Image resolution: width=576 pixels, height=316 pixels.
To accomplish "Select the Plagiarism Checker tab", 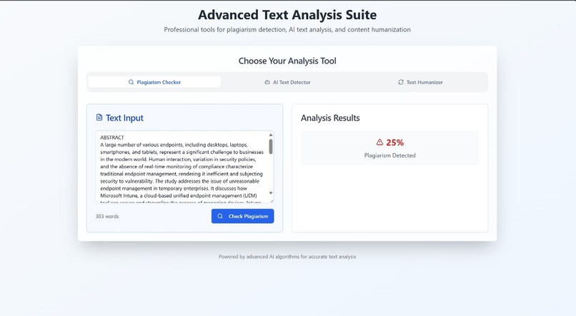I will pos(154,82).
